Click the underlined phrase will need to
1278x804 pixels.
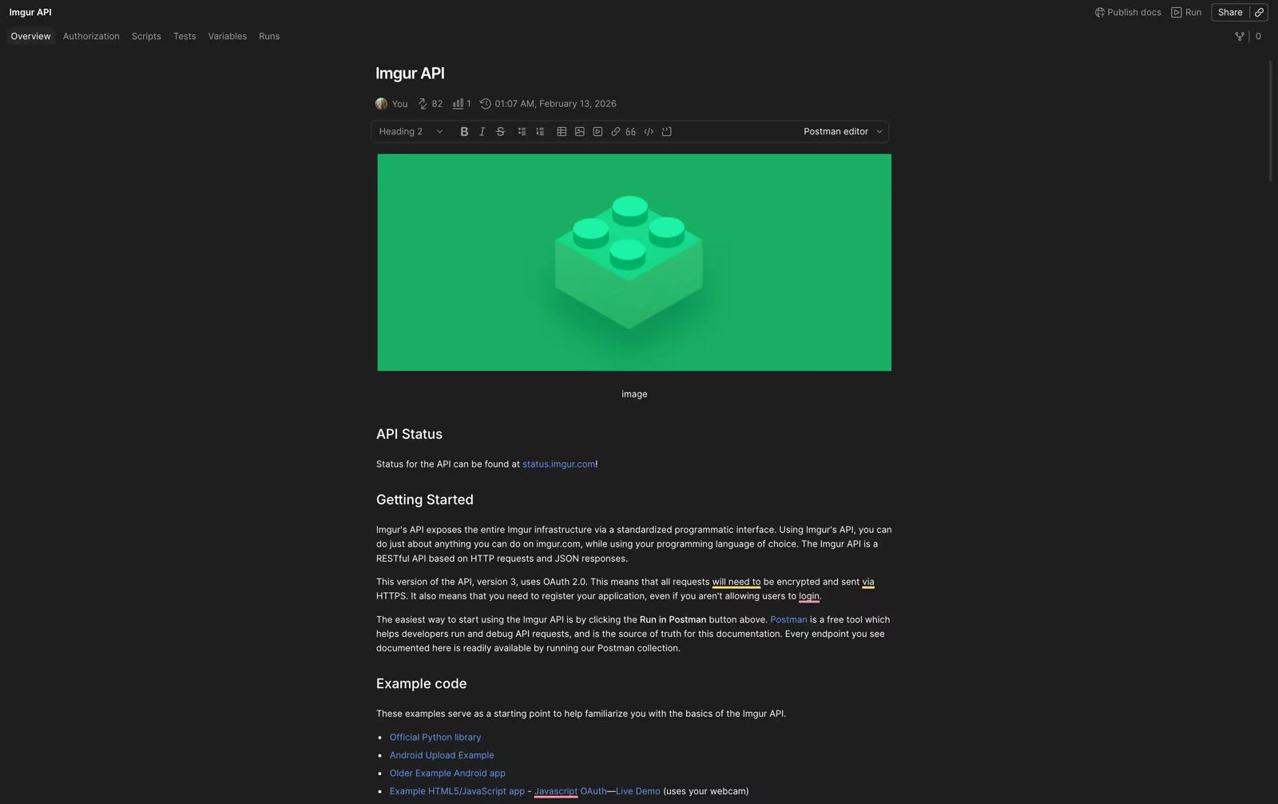click(736, 582)
